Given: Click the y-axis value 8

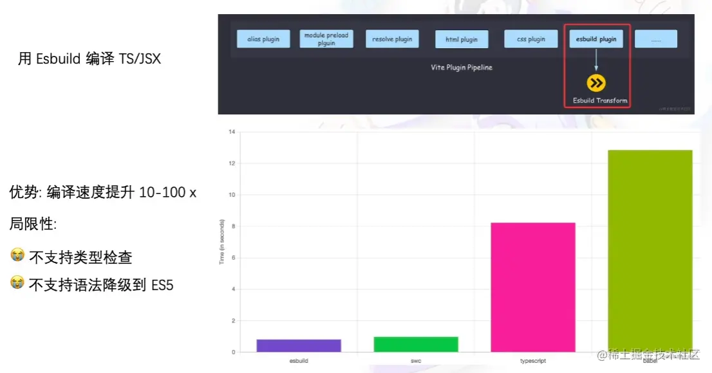Looking at the screenshot, I should click(x=234, y=226).
